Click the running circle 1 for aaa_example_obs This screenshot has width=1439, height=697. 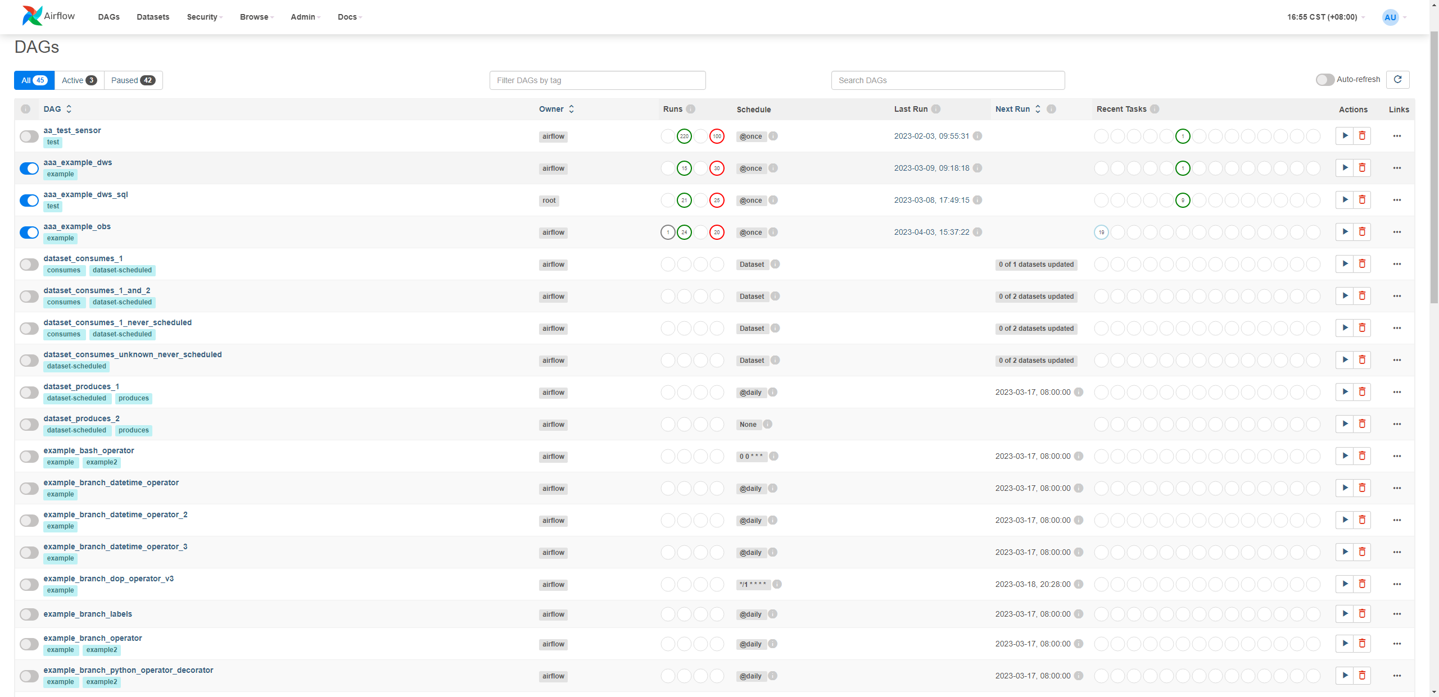[668, 232]
